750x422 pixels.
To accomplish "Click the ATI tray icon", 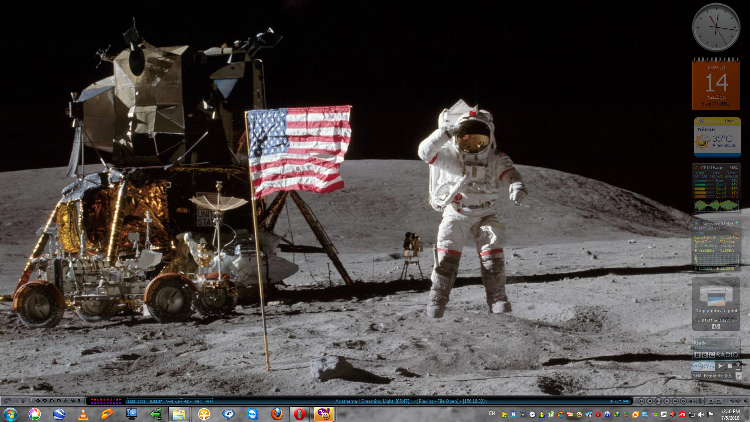I will click(682, 414).
